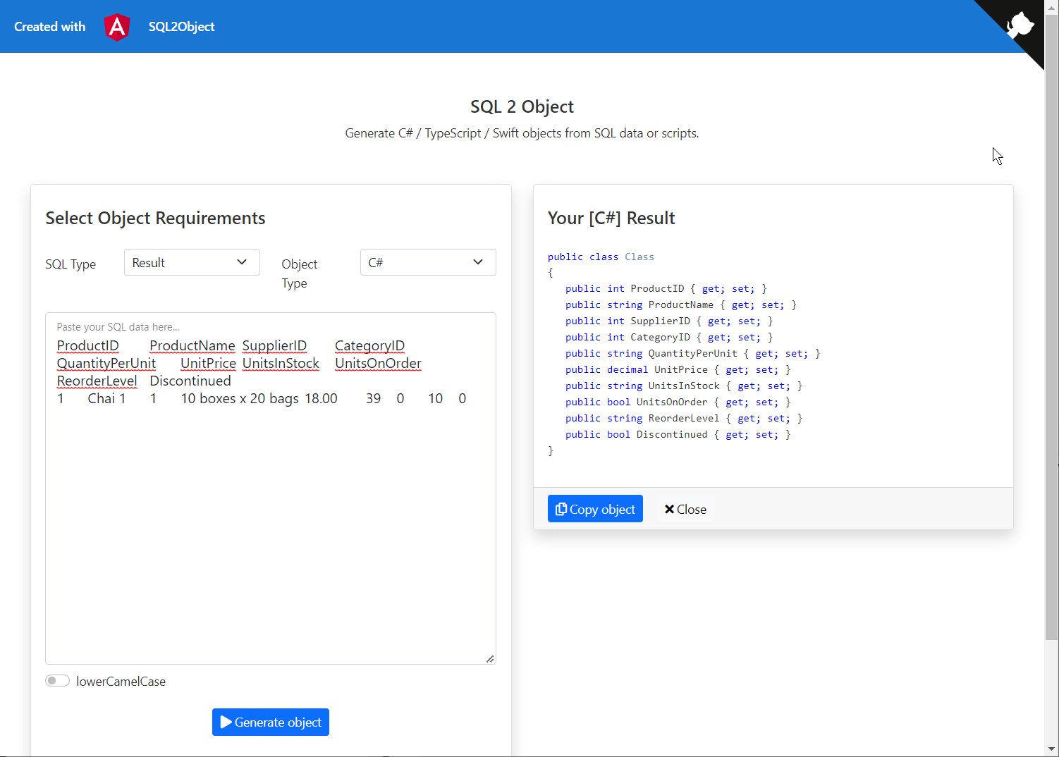Open the SQL Type dropdown showing Result
This screenshot has width=1059, height=757.
(x=191, y=261)
